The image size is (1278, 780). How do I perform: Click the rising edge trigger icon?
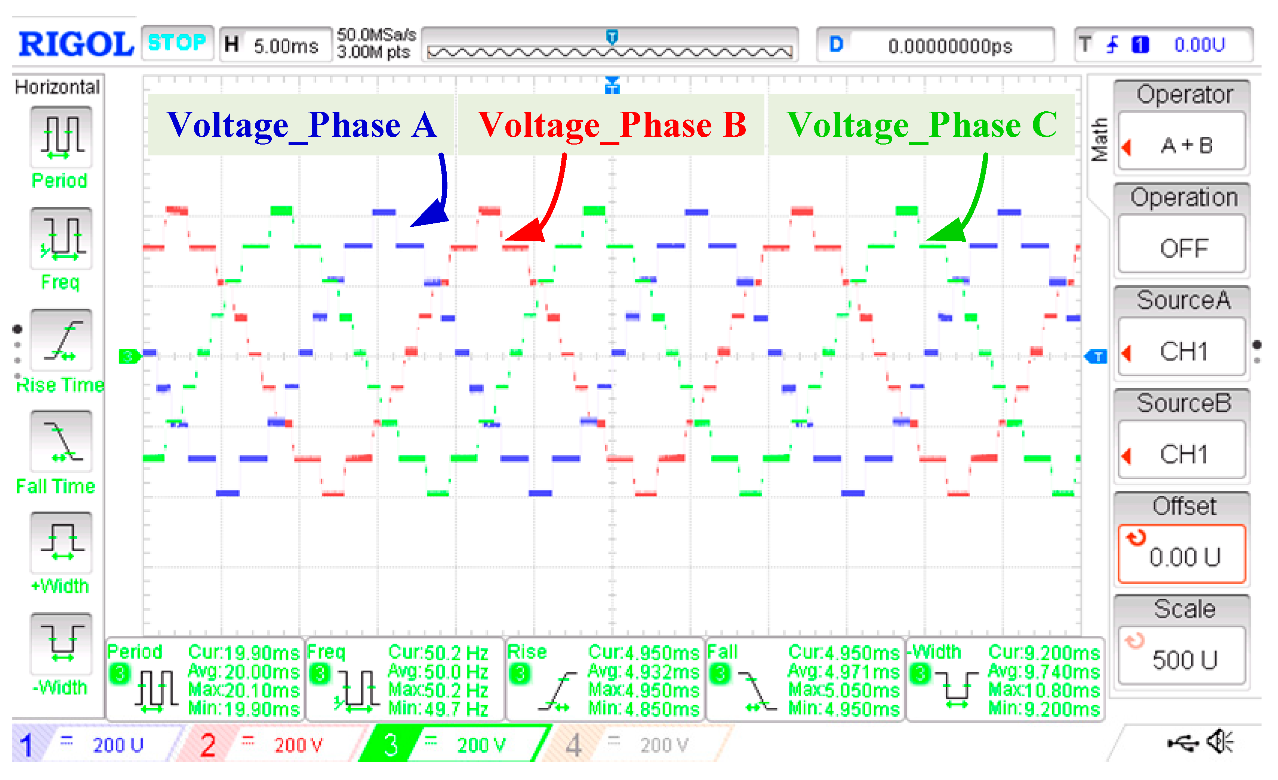[1112, 44]
